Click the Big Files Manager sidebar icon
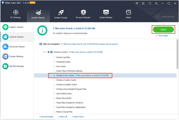Screen dimensions: 179x120 (x=5, y=66)
